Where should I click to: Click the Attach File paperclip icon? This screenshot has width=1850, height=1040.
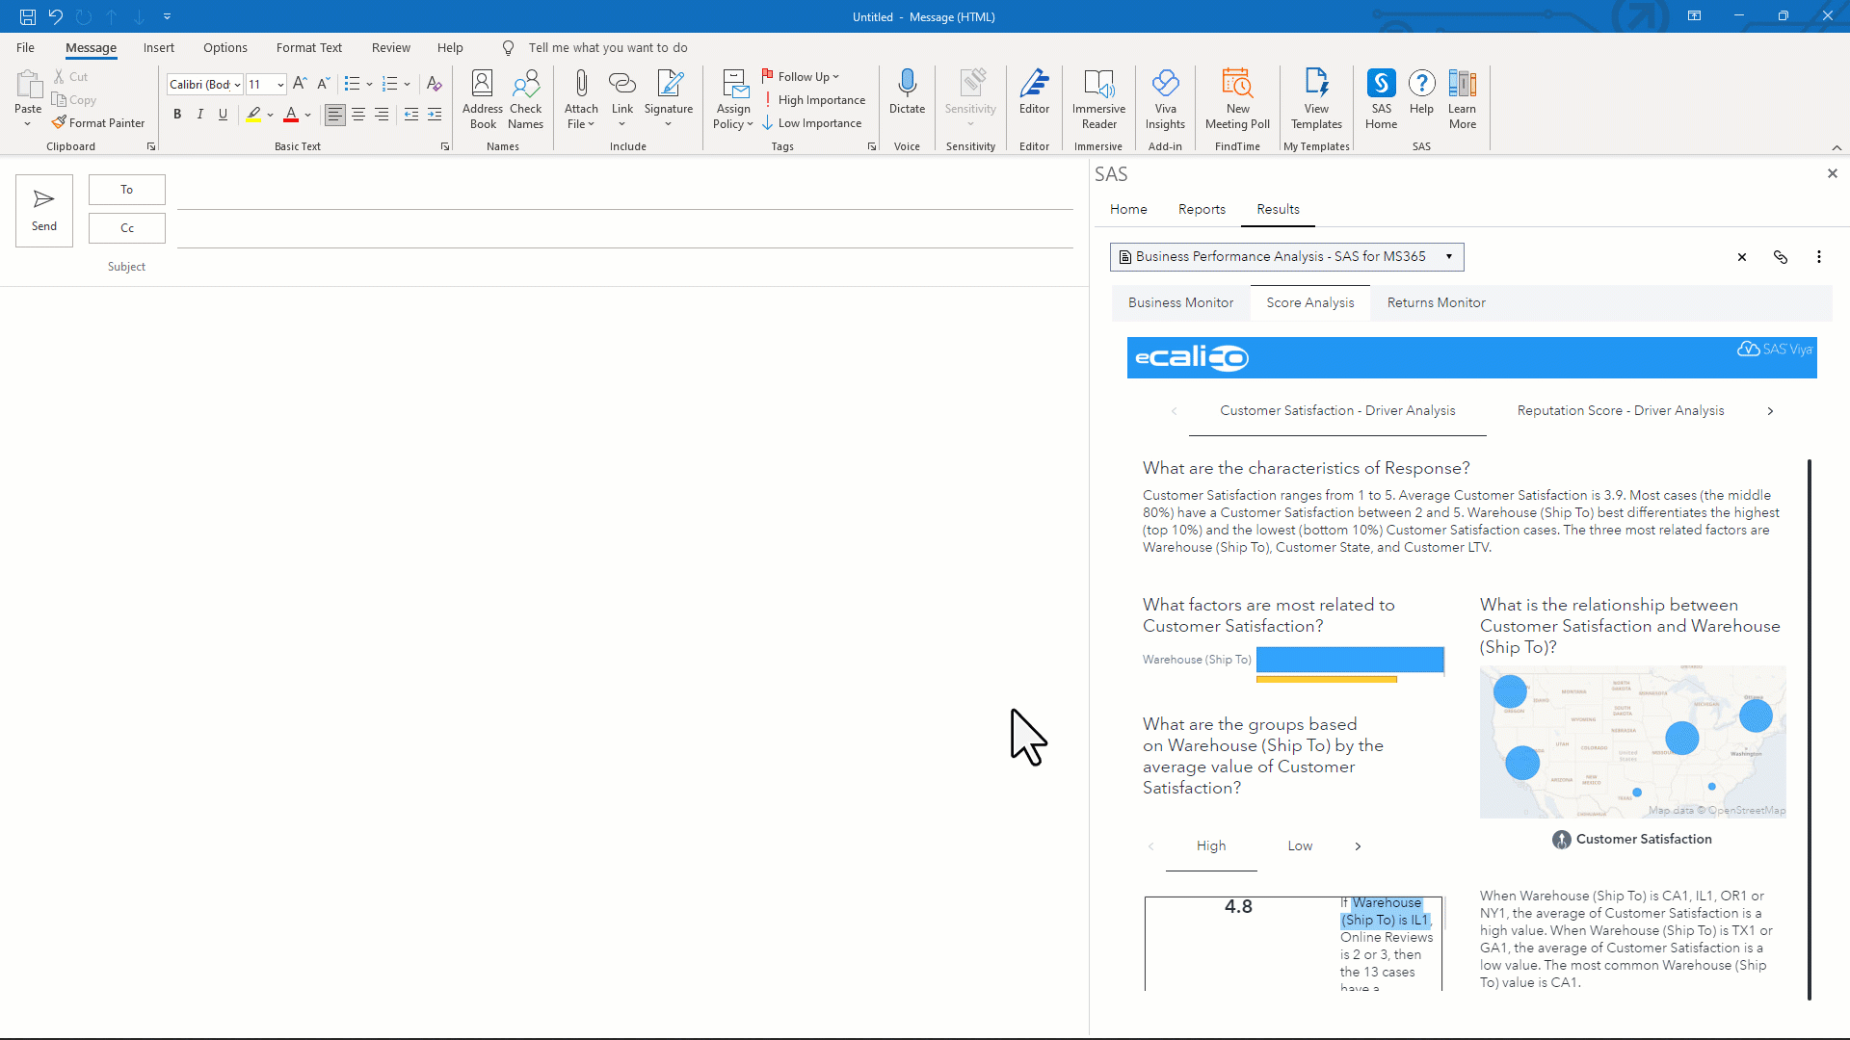581,84
